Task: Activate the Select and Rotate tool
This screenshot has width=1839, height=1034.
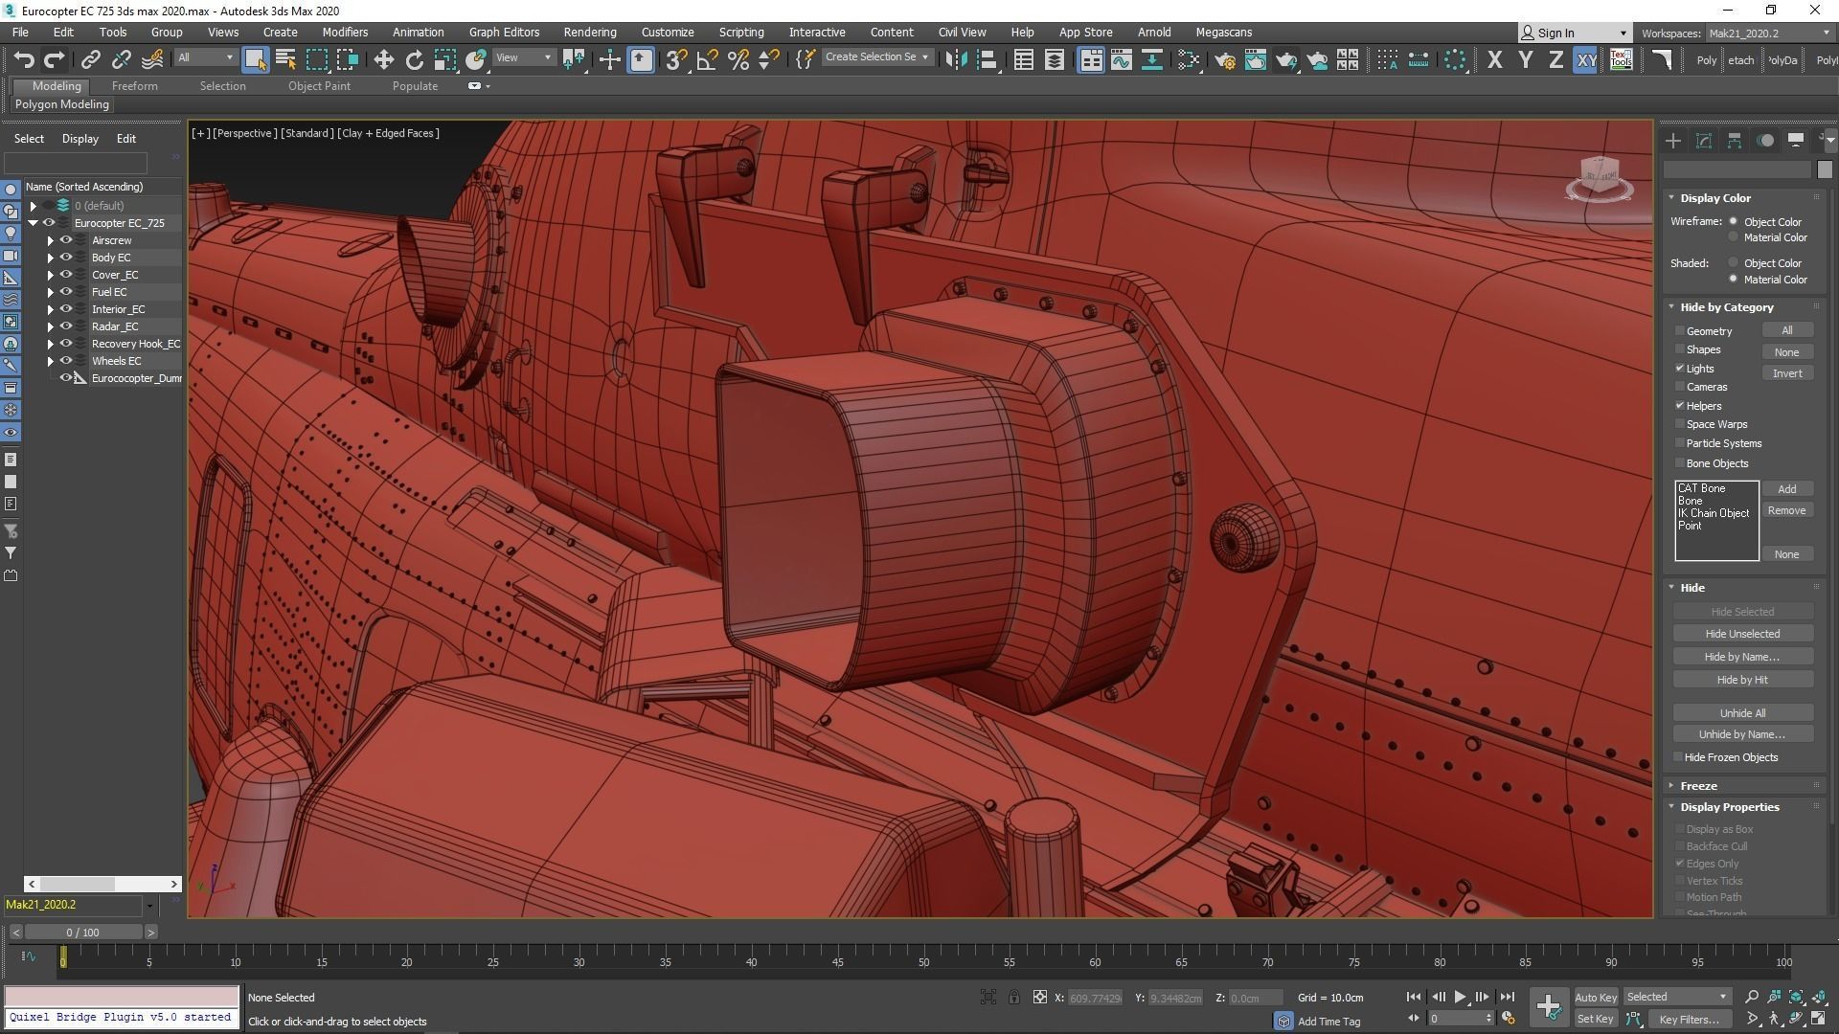Action: 414,60
